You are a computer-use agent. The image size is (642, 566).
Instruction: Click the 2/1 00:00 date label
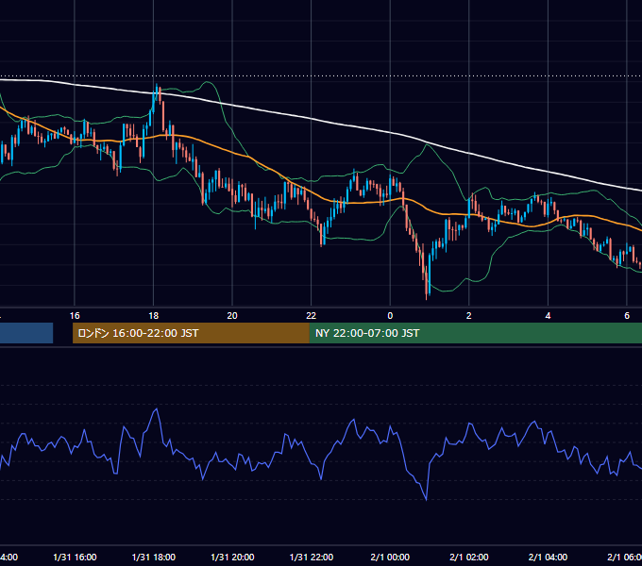coord(390,557)
